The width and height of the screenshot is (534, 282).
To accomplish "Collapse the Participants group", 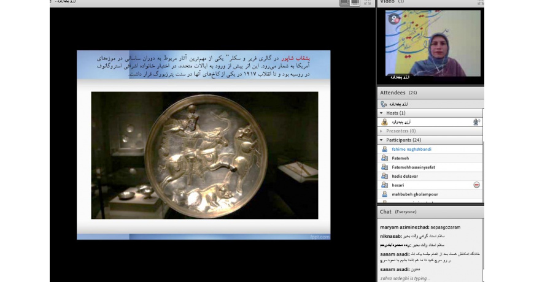I will point(381,140).
